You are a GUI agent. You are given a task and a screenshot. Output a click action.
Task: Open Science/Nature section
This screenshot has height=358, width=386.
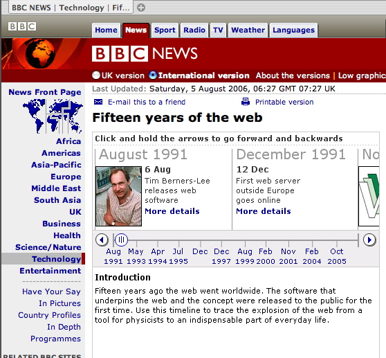(x=48, y=247)
